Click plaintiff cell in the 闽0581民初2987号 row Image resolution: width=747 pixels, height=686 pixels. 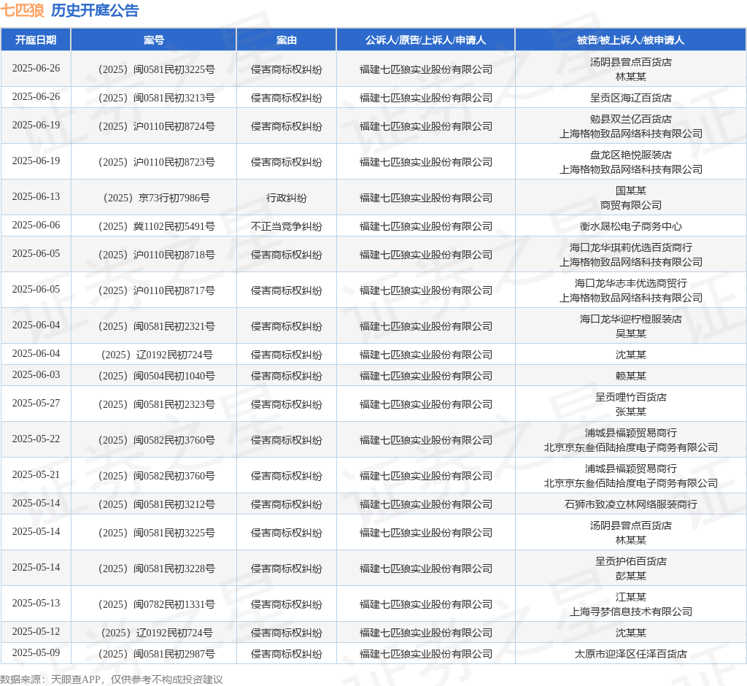click(425, 654)
